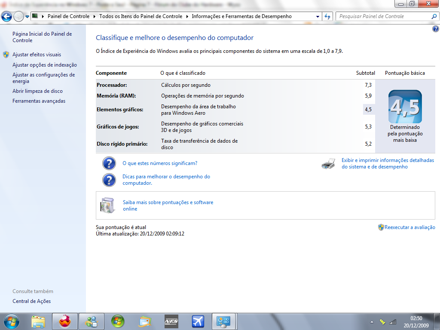
Task: Click the 7,3 processor subtotal
Action: point(368,85)
